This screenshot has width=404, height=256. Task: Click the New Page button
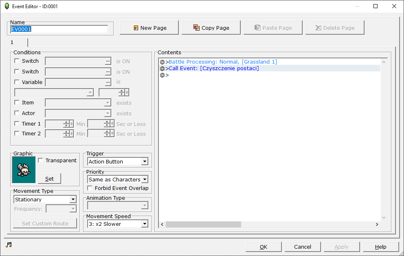tap(149, 28)
